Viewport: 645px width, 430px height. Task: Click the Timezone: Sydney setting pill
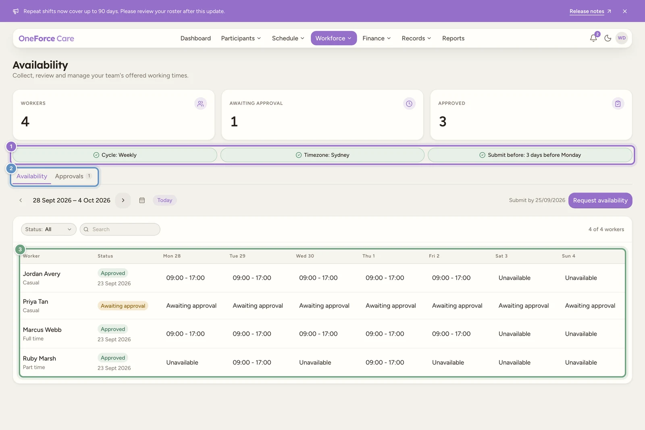tap(322, 155)
